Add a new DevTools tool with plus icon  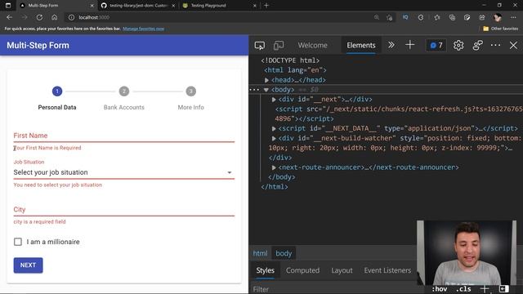(x=410, y=45)
